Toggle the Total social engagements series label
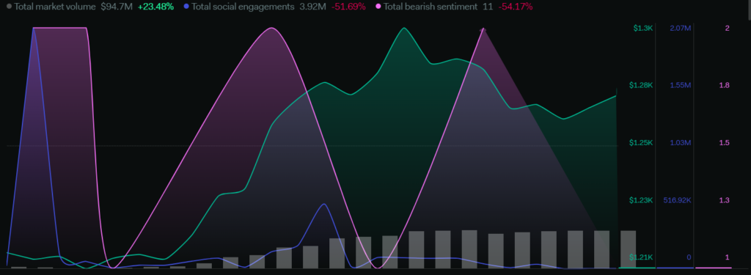Viewport: 751px width, 275px height. (242, 7)
